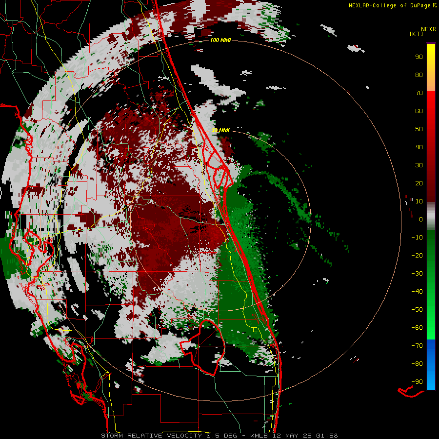Click the '20' value on the velocity scale
Image resolution: width=439 pixels, height=439 pixels.
point(419,183)
